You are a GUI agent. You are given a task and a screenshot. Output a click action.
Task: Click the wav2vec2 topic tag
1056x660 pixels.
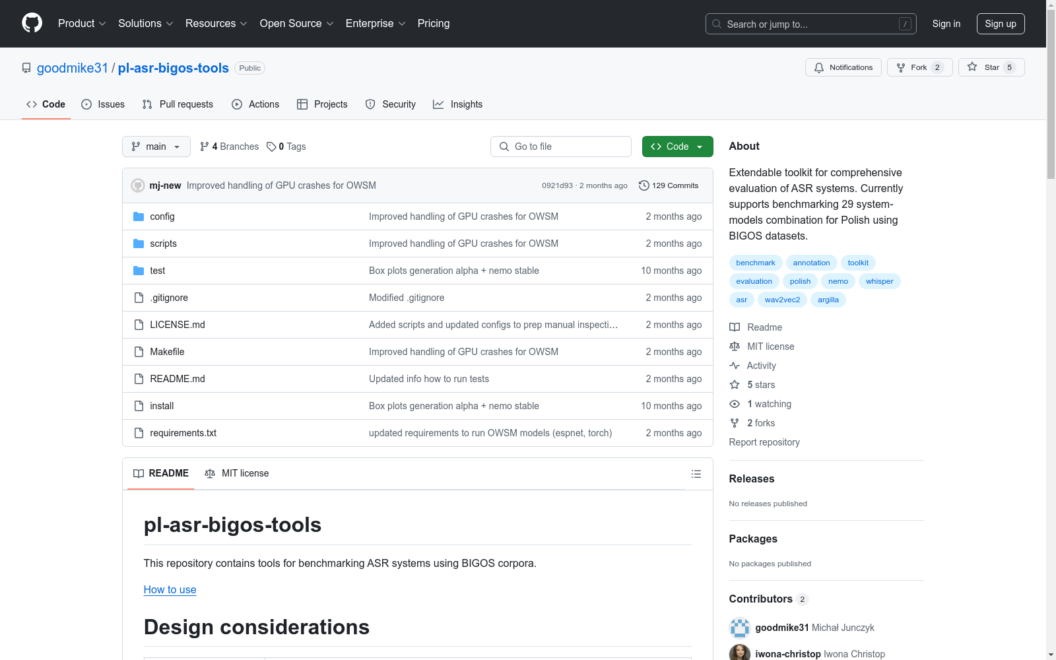[x=782, y=300]
